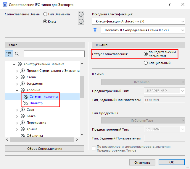
Task: Click the tree scroll down arrow
Action: point(82,135)
